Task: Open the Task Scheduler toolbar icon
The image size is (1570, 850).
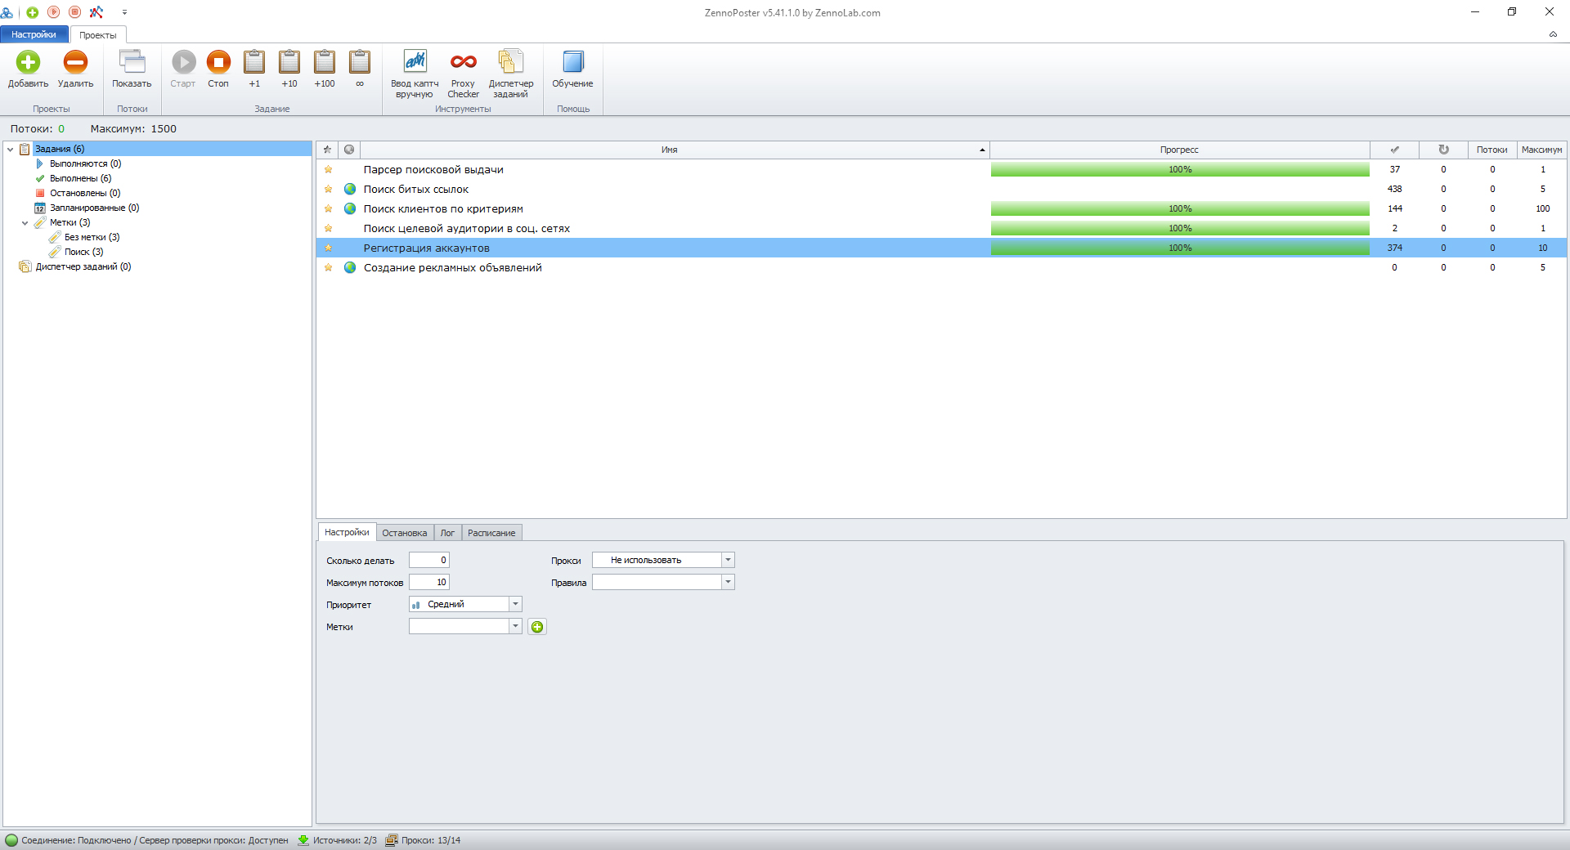Action: 510,63
